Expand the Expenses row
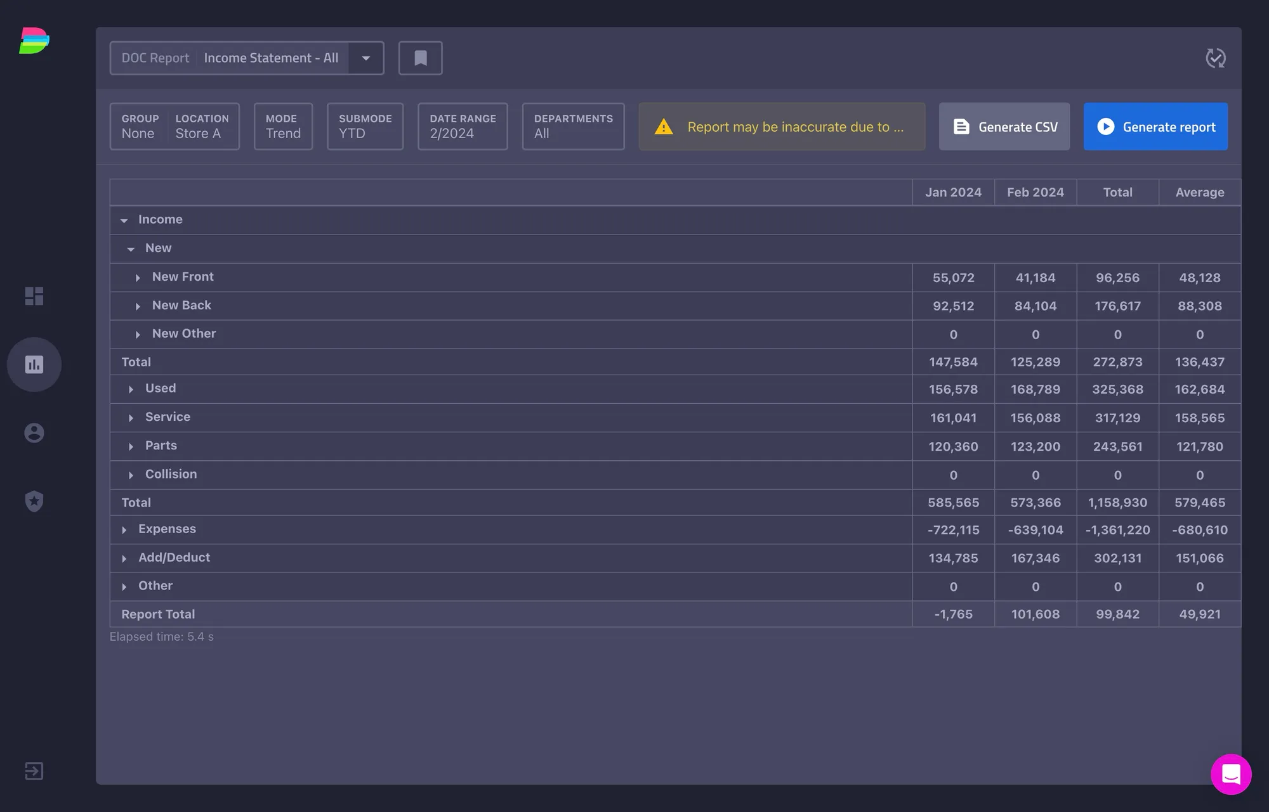The height and width of the screenshot is (812, 1269). pos(124,530)
